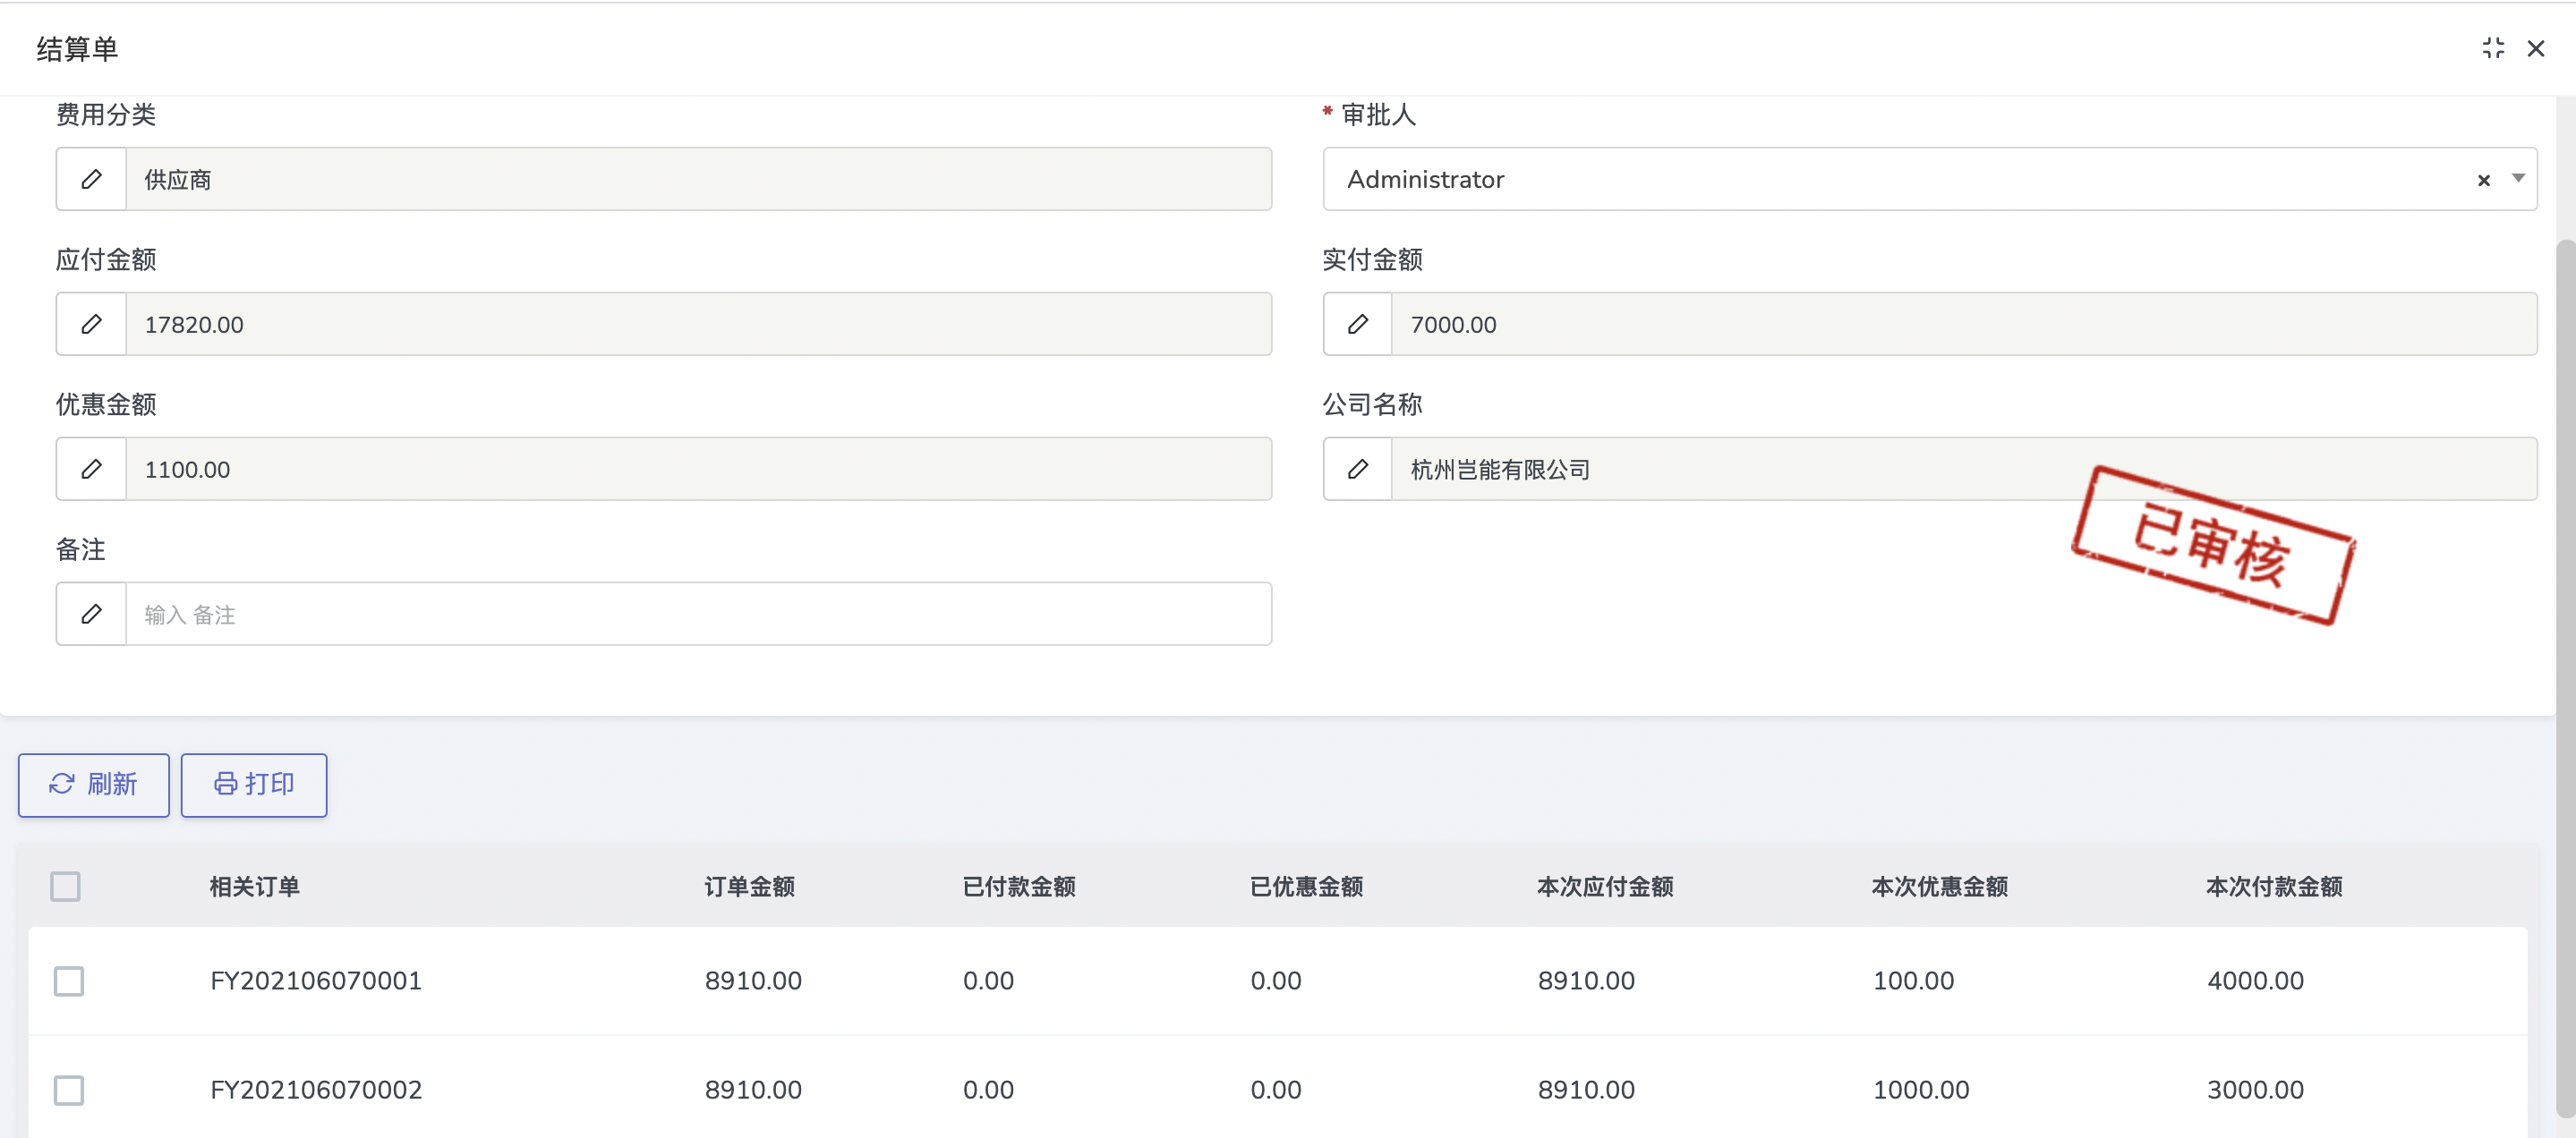Click pencil icon beside 优惠金额
This screenshot has height=1138, width=2576.
coord(91,470)
